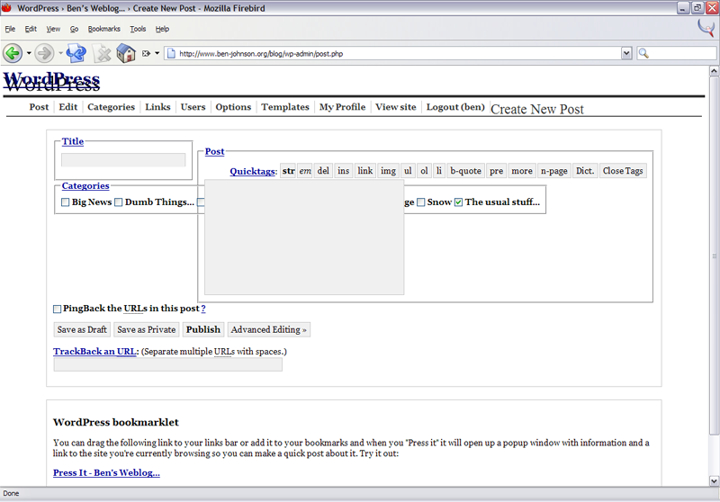Reload the page with the refresh icon

point(76,53)
